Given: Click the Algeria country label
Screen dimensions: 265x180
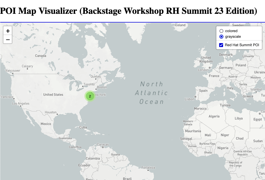Looking at the screenshot, I should (x=214, y=116).
